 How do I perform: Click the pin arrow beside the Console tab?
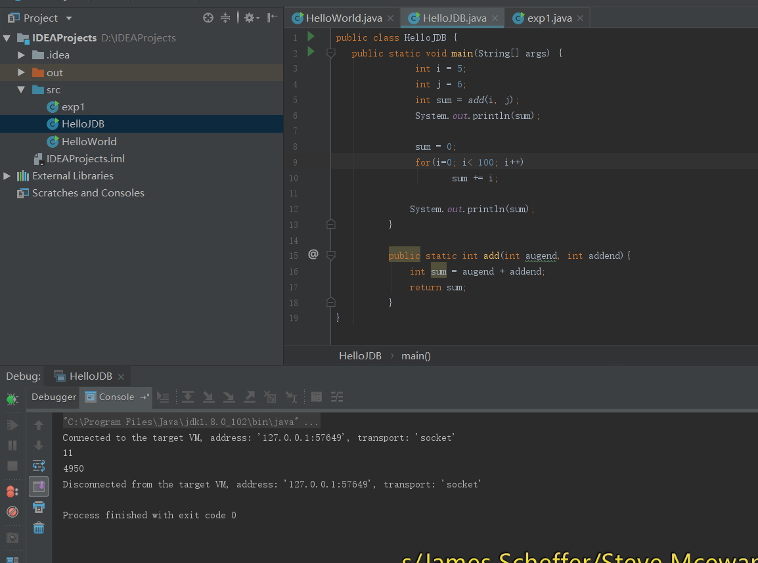(x=145, y=397)
